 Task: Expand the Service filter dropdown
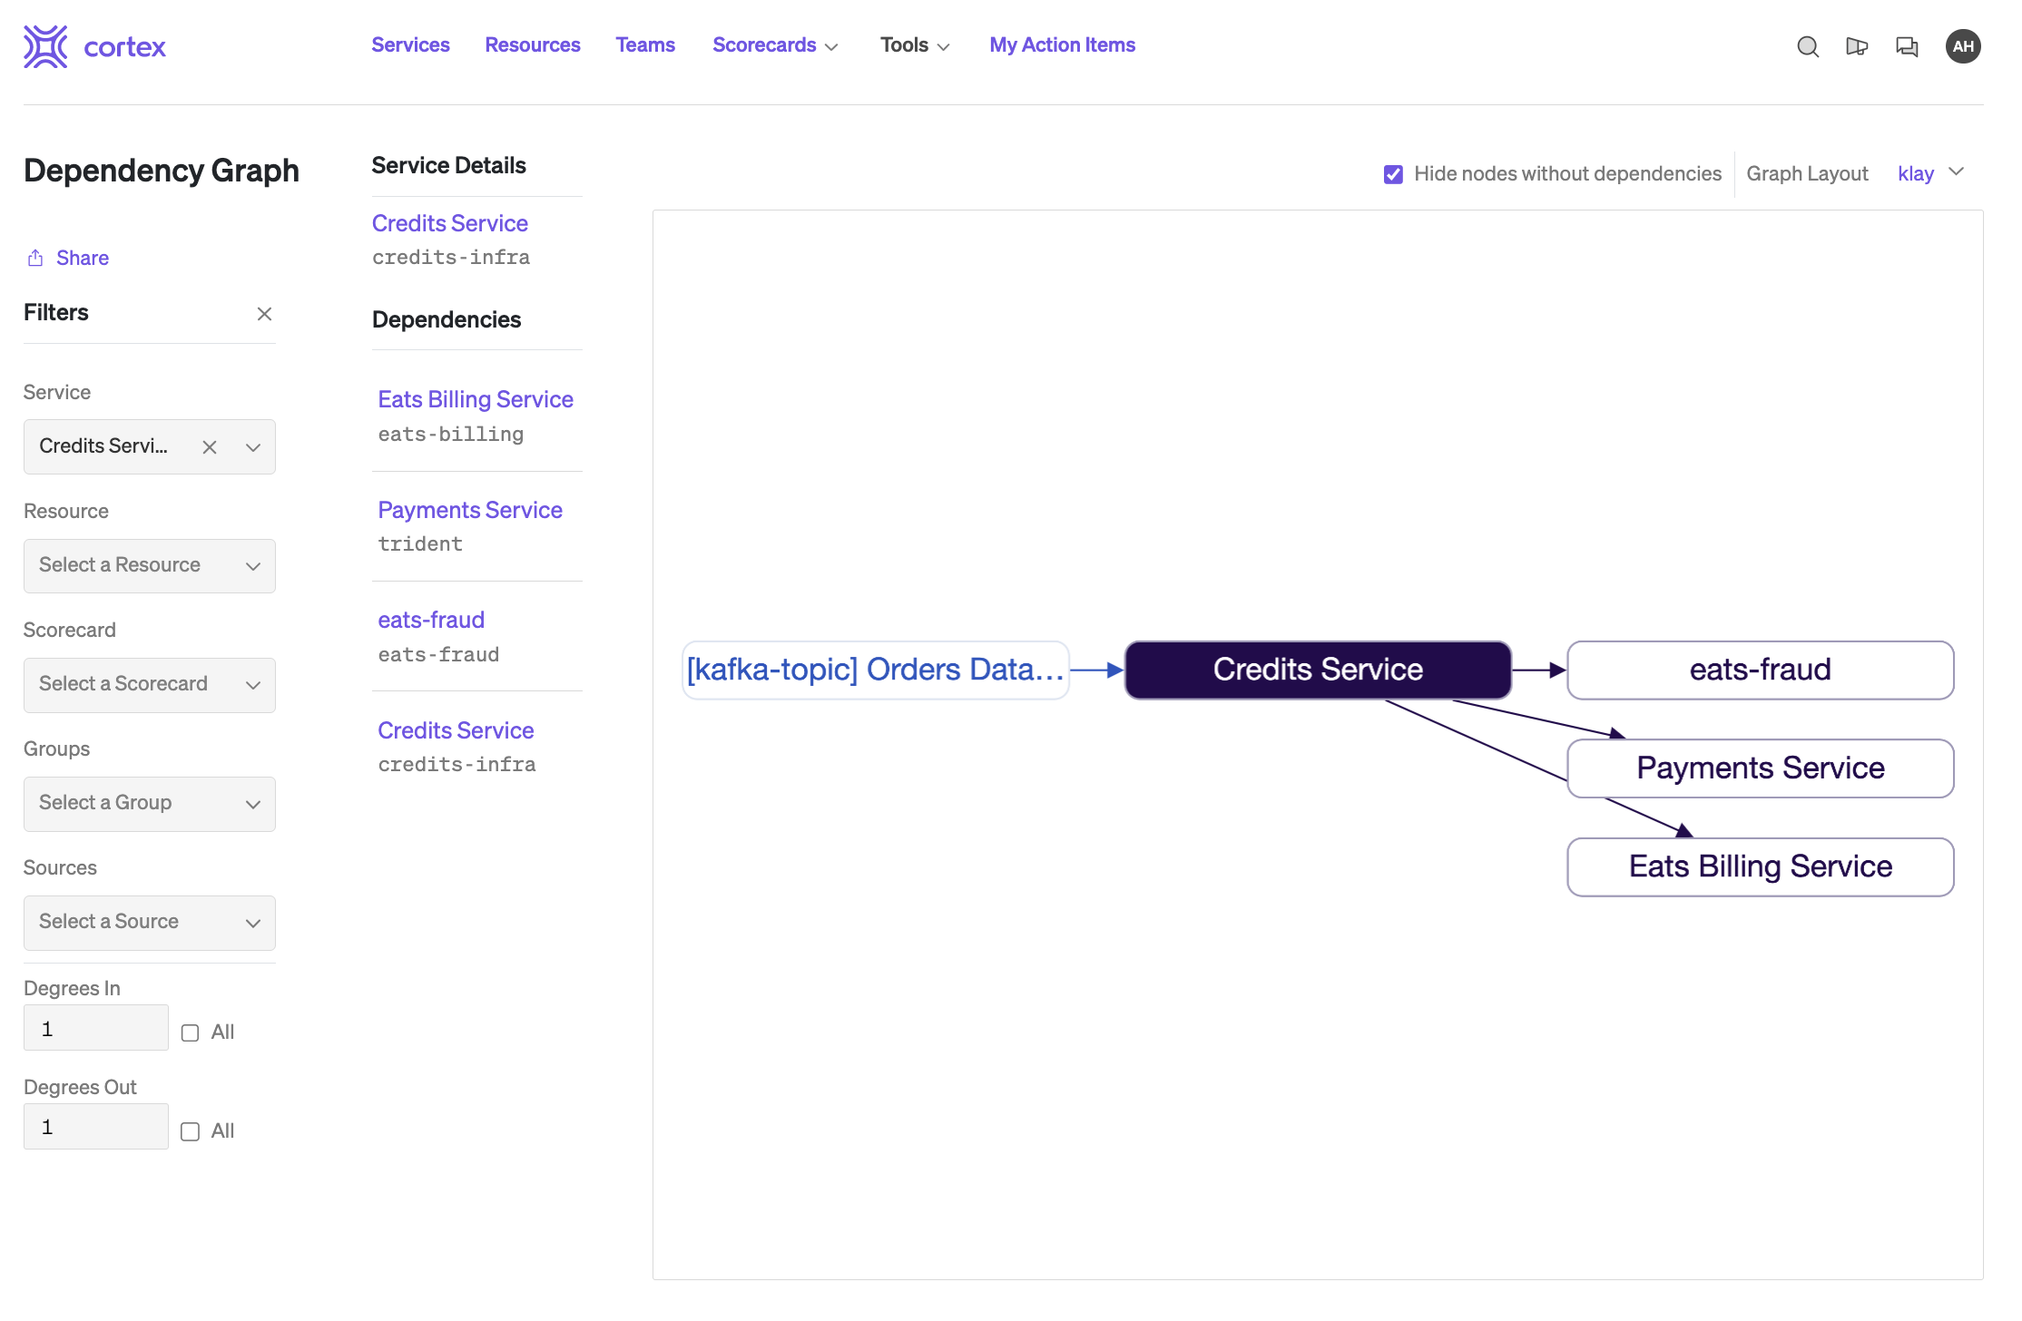253,446
